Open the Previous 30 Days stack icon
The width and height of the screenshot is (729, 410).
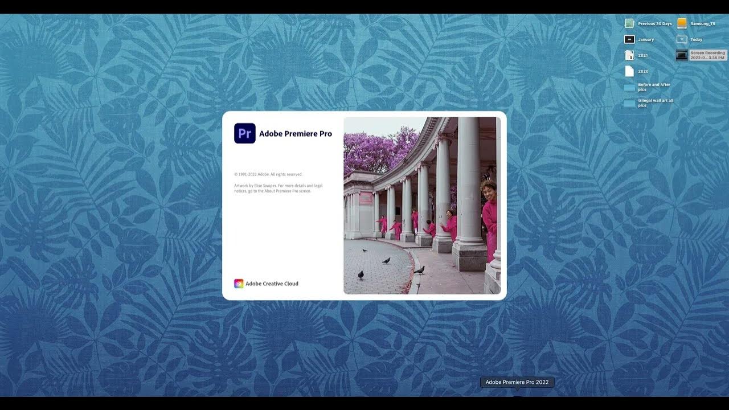(629, 23)
